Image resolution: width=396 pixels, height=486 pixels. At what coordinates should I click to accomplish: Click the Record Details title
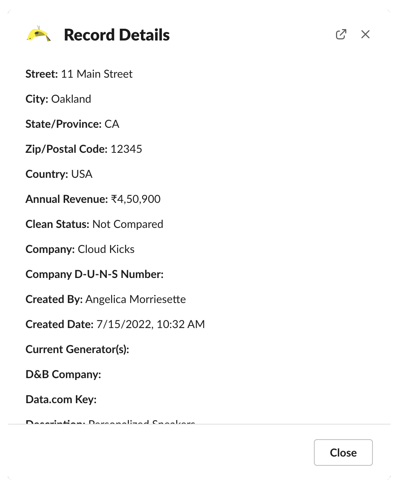coord(117,35)
